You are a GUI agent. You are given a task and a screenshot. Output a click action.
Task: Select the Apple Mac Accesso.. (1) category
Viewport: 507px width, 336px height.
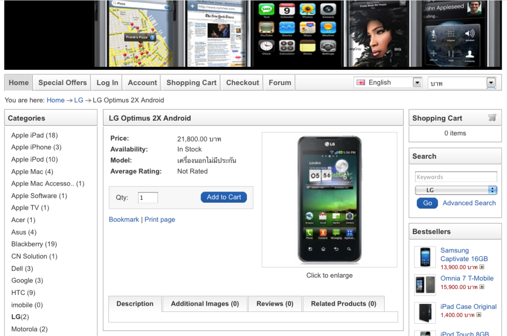tap(48, 184)
